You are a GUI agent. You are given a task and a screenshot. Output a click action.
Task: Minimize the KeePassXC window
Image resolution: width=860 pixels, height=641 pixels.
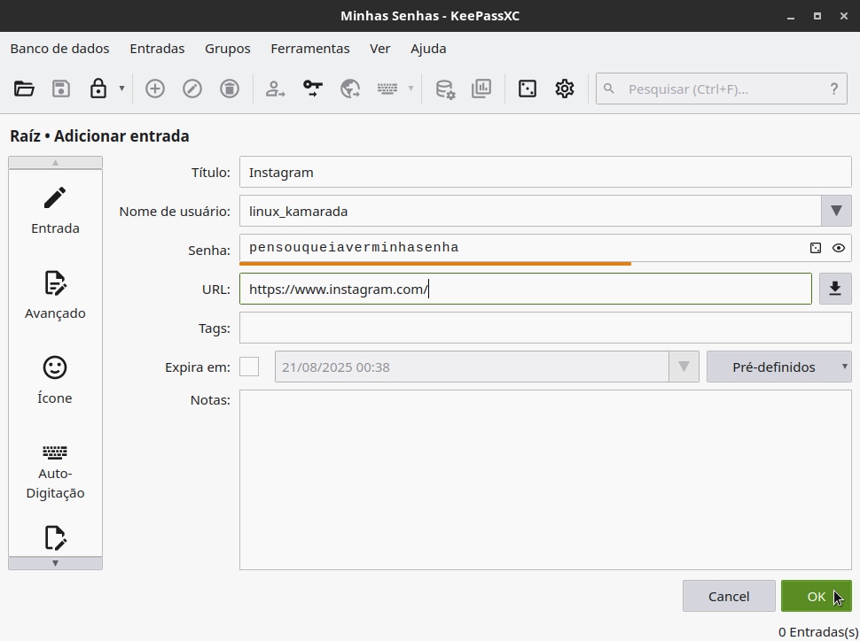click(x=790, y=16)
